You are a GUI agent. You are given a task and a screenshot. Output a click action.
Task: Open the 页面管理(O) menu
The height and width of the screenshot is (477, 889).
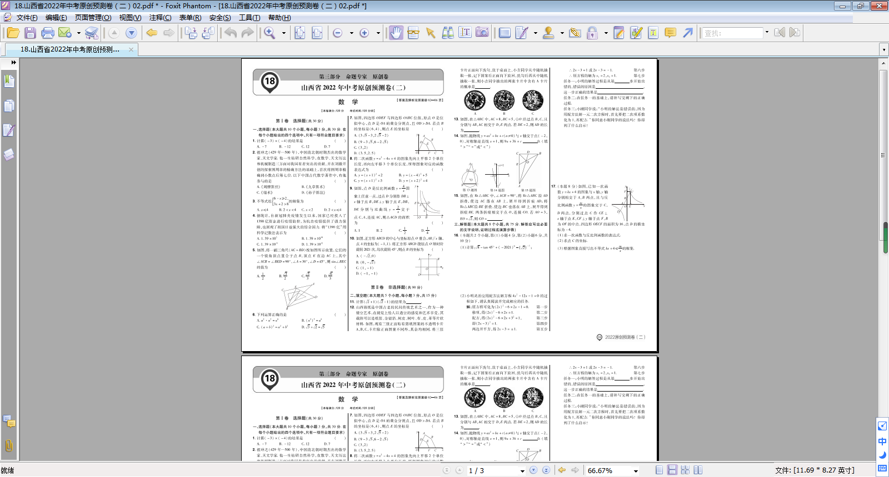tap(93, 18)
